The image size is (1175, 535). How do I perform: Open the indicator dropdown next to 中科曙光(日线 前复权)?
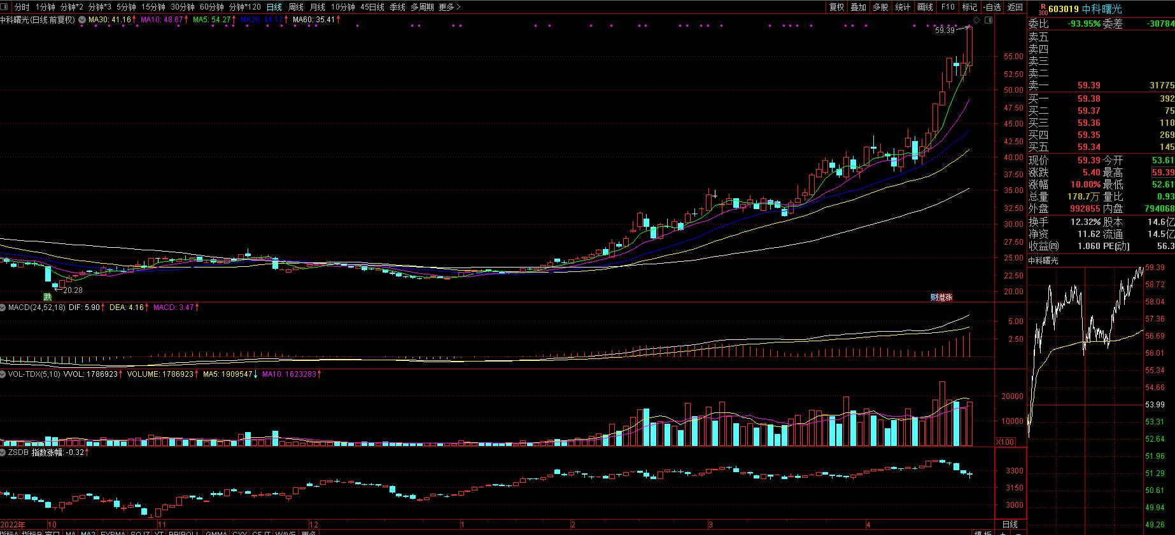(x=82, y=20)
